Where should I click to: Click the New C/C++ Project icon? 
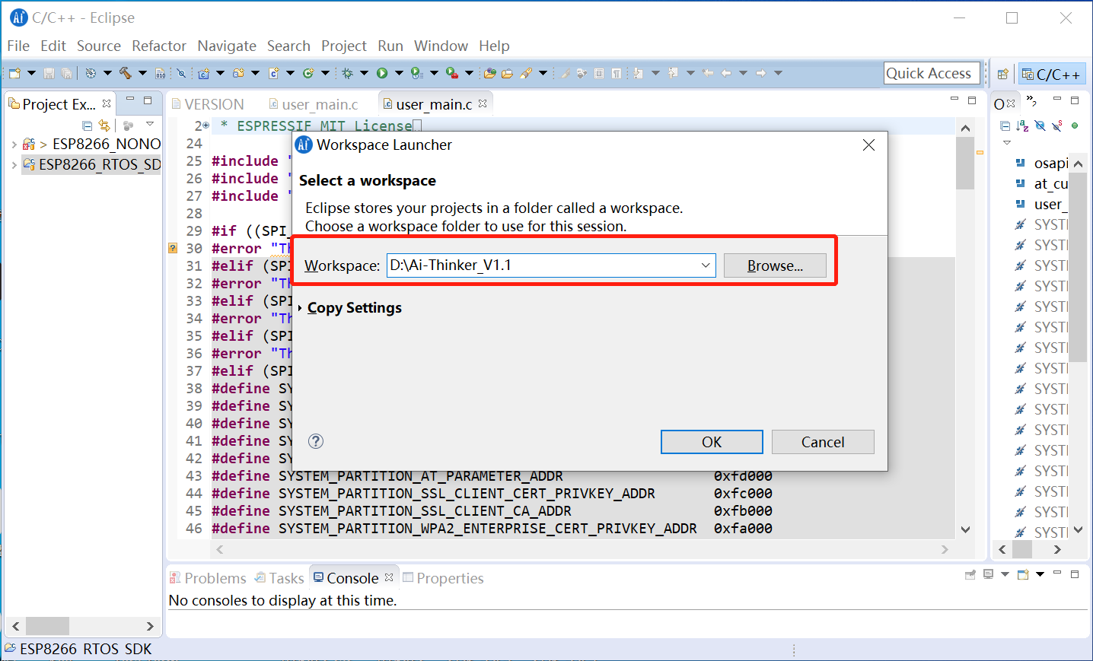pos(204,73)
